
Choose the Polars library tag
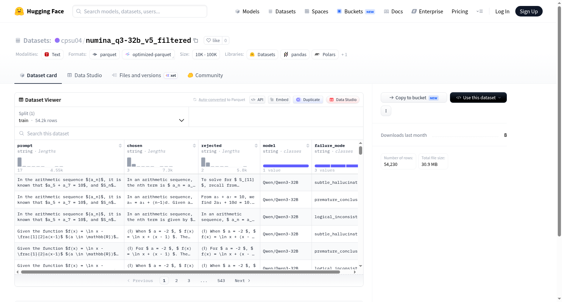pos(325,54)
